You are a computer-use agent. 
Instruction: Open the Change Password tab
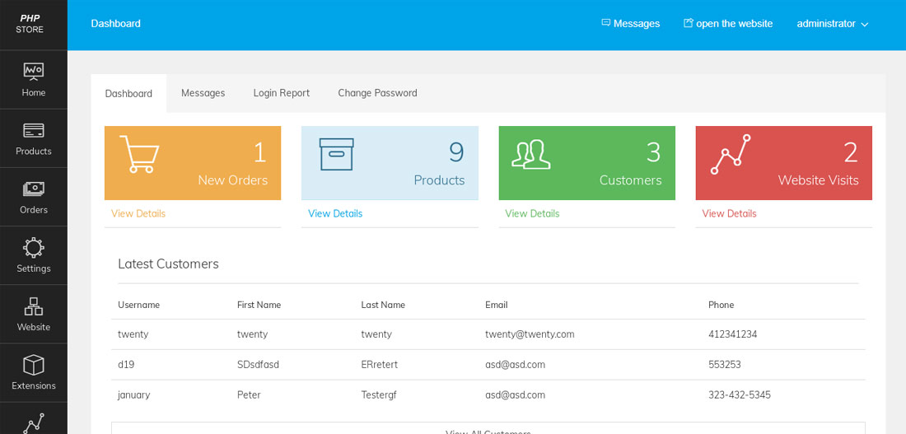(377, 93)
